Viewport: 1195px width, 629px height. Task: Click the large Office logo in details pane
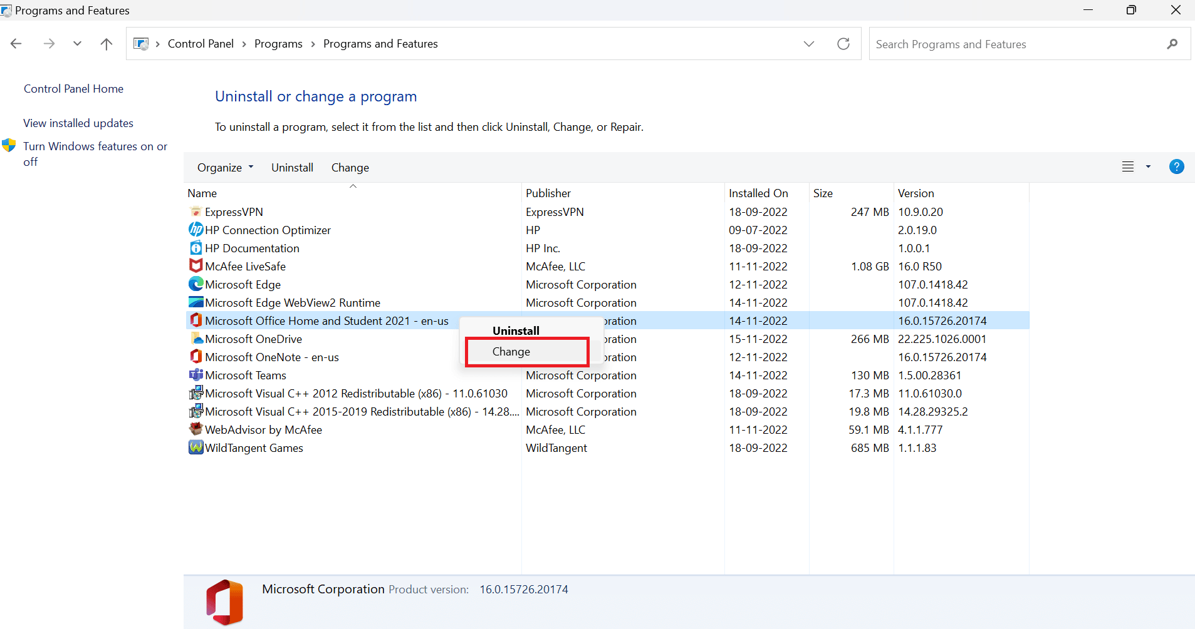(224, 602)
